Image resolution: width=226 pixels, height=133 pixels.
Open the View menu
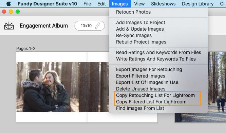click(139, 4)
